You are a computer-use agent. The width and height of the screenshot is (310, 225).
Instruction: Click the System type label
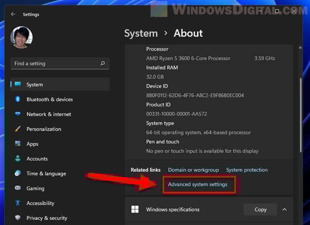(160, 123)
